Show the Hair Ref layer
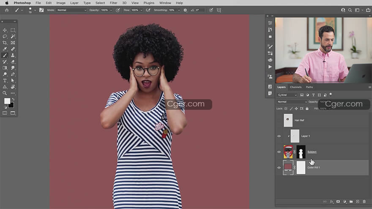The width and height of the screenshot is (372, 209). coord(279,120)
